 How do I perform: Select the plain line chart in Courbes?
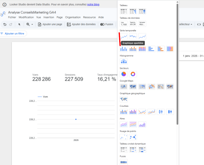pyautogui.click(x=142, y=112)
